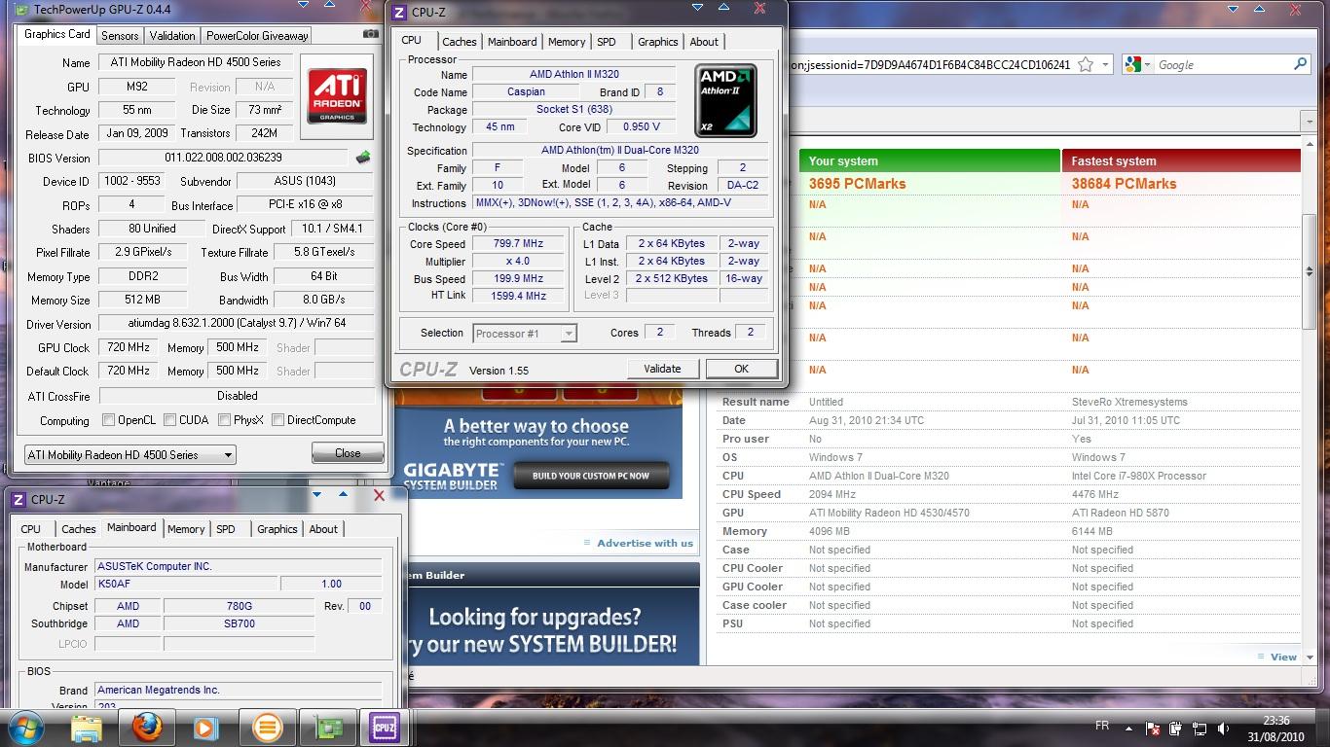This screenshot has width=1330, height=747.
Task: Open the About tab in the front CPU-Z window
Action: coord(704,42)
